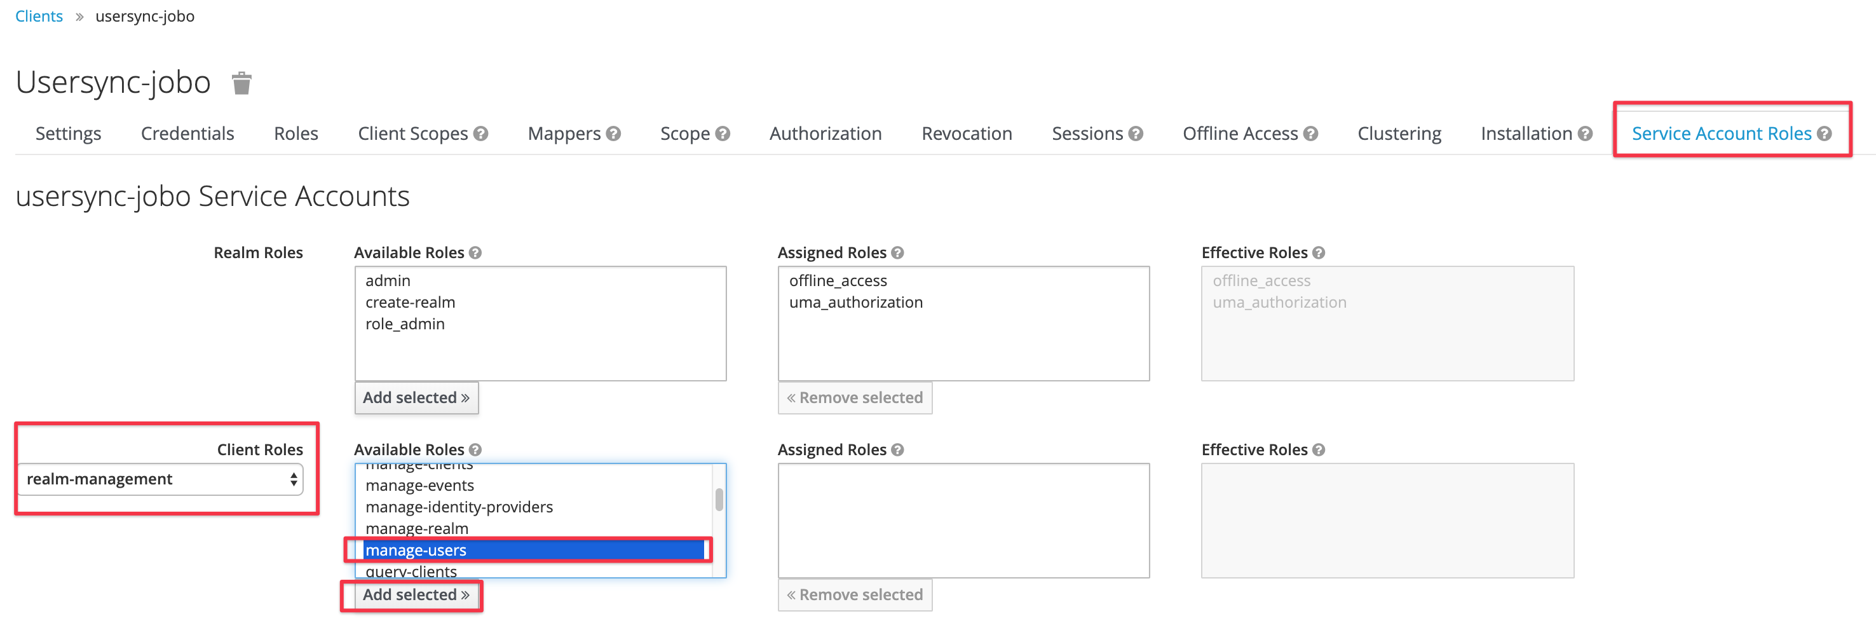Click help icon next to Service Account Roles
Screen dimensions: 1876x623
pyautogui.click(x=1823, y=134)
